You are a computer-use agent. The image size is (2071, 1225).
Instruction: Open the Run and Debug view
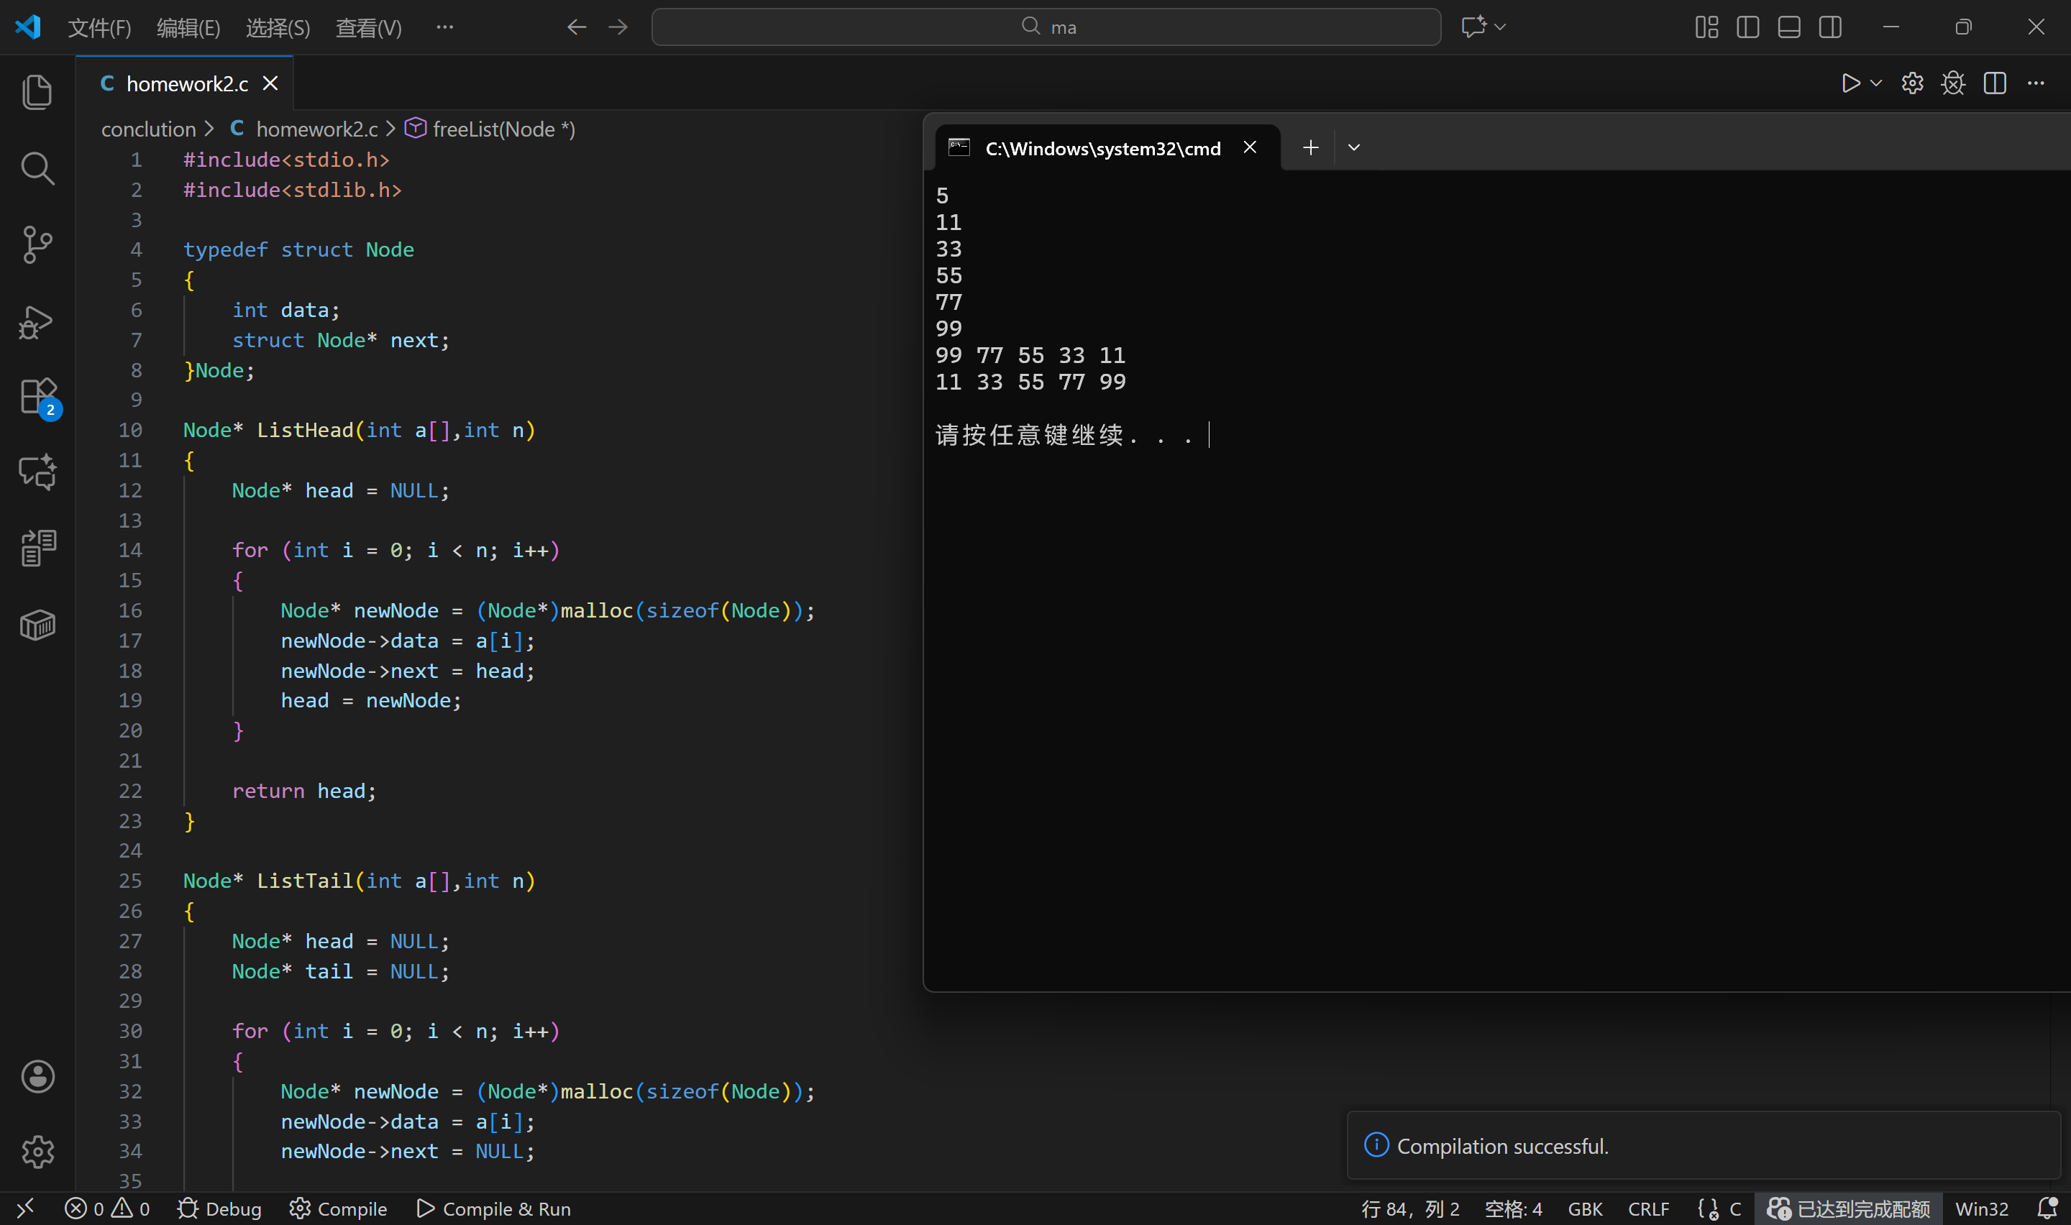coord(37,322)
